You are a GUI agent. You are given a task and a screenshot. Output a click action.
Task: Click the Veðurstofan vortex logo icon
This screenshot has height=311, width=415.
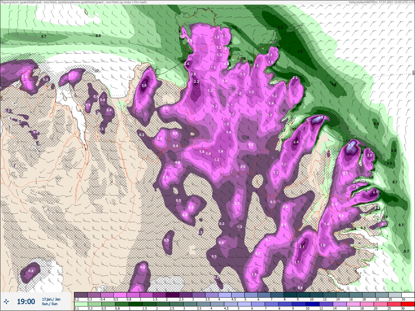click(x=6, y=302)
